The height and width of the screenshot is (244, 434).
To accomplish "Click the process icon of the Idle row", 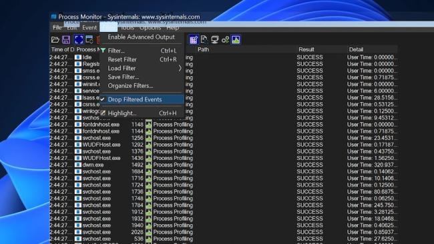I will (x=78, y=57).
